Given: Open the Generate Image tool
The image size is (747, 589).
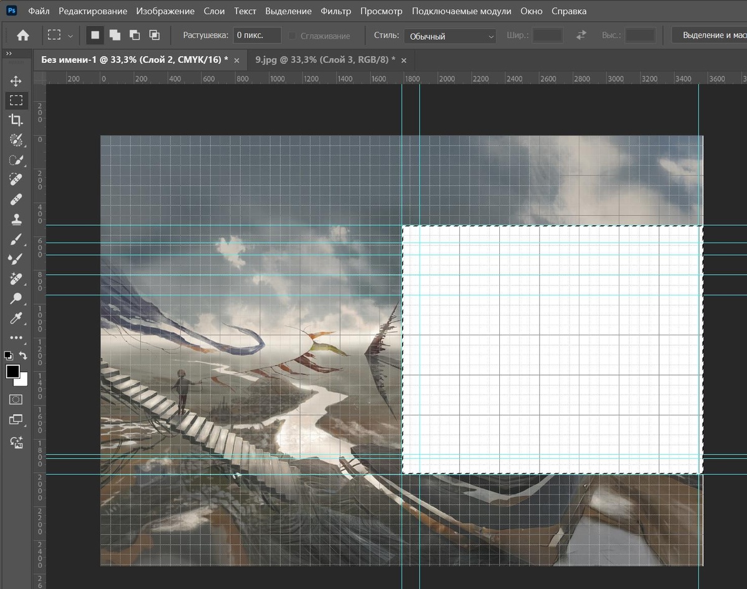Looking at the screenshot, I should pyautogui.click(x=16, y=442).
